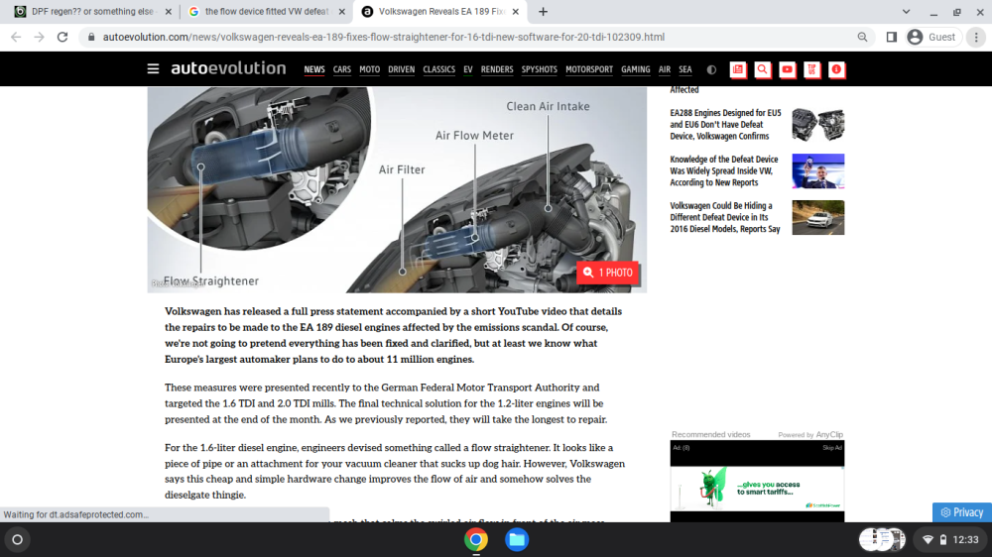Open the VW executive presentation thumbnail
This screenshot has height=557, width=992.
coord(818,170)
